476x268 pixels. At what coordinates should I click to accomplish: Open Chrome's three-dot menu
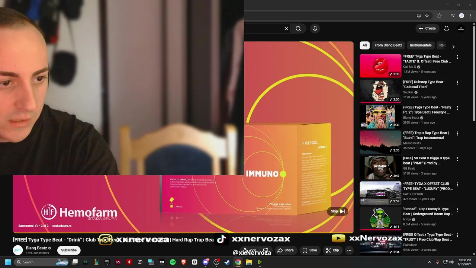click(x=470, y=16)
